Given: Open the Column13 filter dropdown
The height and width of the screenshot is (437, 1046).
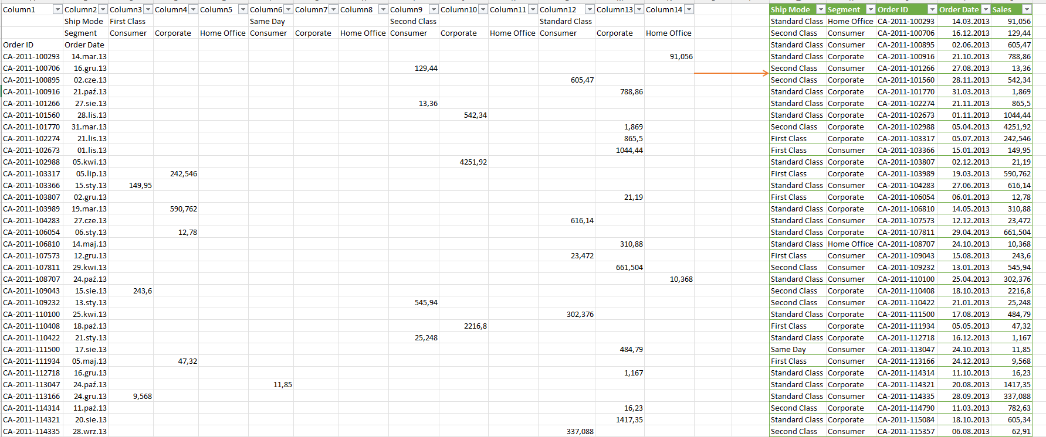Looking at the screenshot, I should pos(639,9).
